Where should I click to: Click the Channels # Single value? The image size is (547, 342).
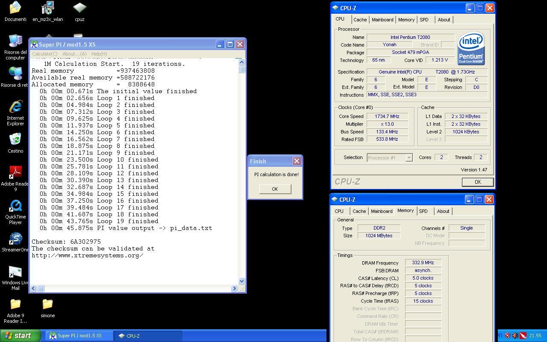click(x=467, y=228)
